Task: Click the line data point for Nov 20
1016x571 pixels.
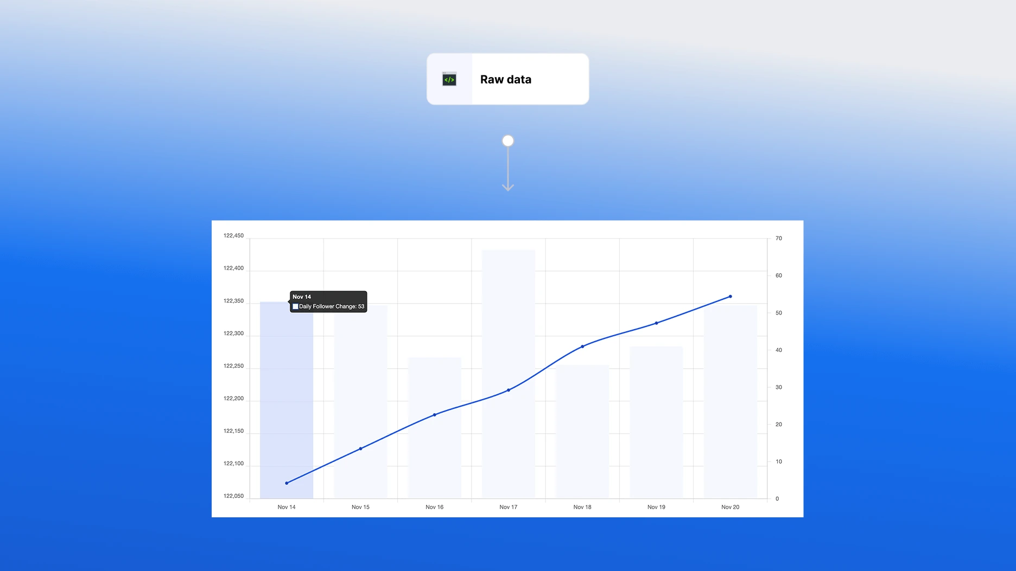Action: point(731,297)
